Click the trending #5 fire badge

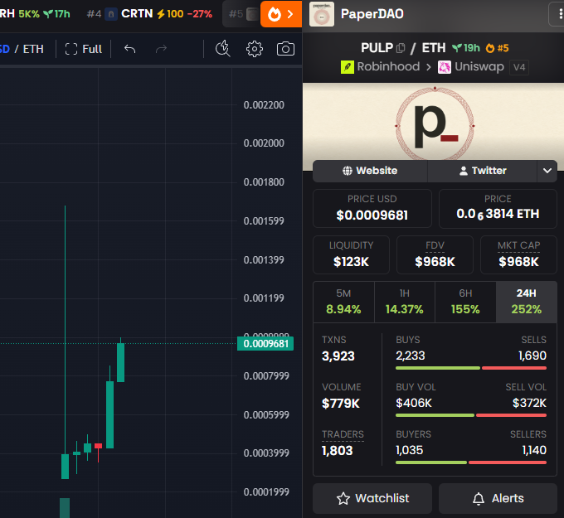(497, 48)
